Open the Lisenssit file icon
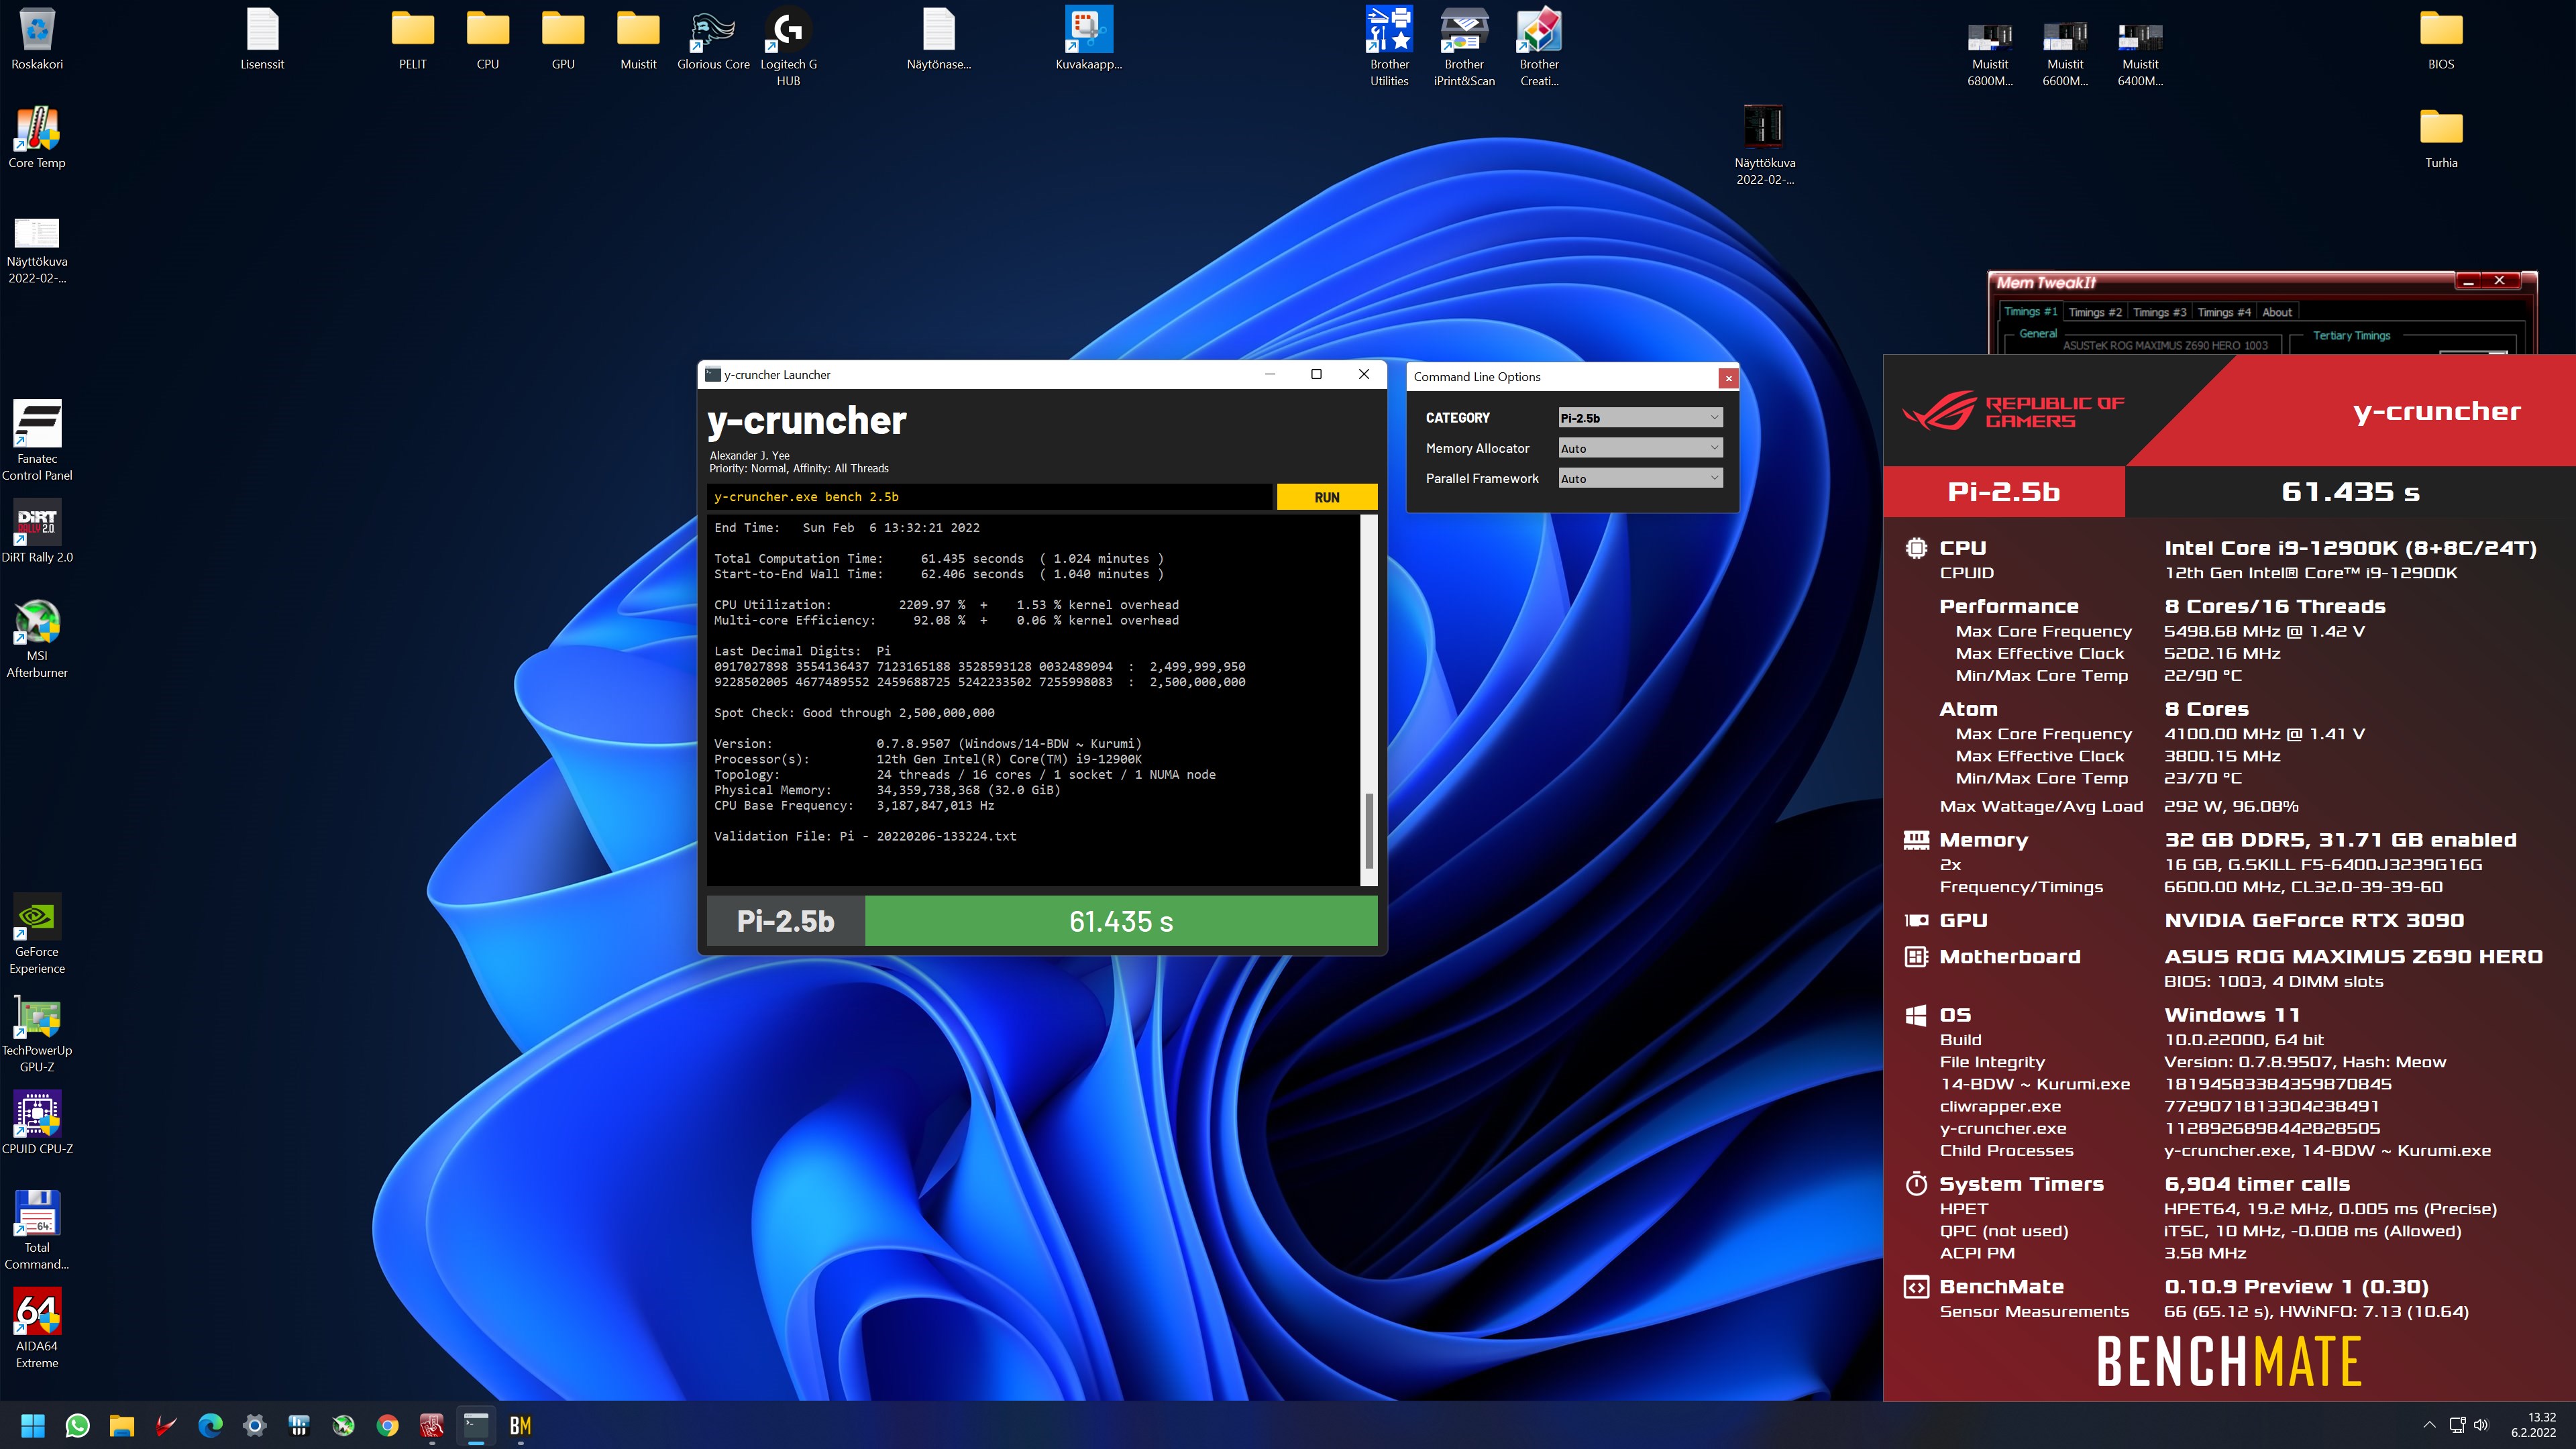Viewport: 2576px width, 1449px height. click(x=262, y=38)
